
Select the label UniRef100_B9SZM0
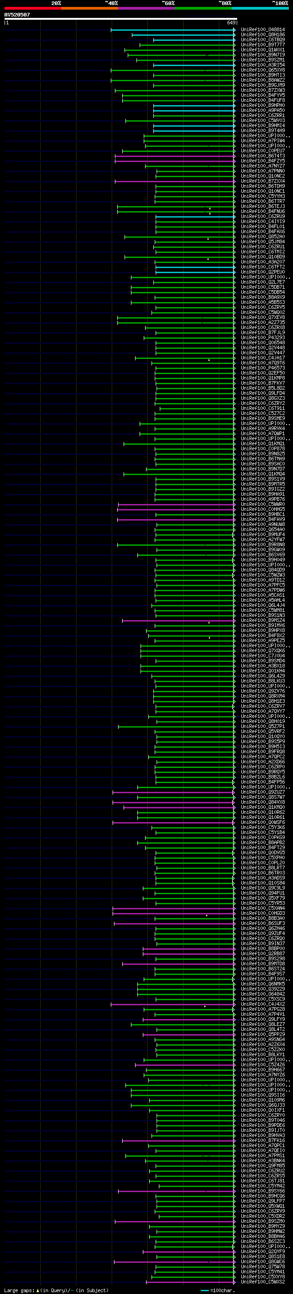(262, 1221)
